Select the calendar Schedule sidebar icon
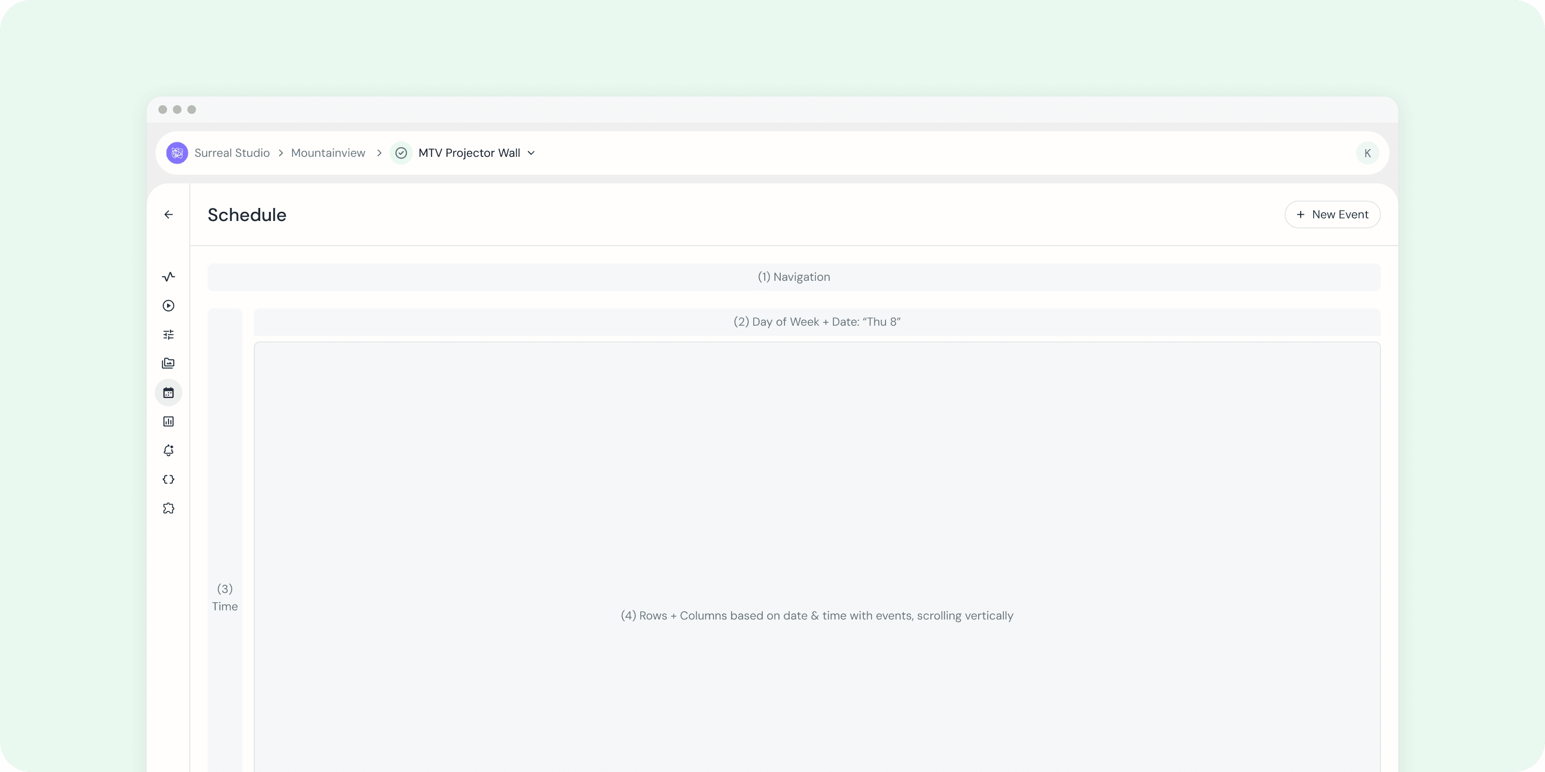 (x=169, y=393)
